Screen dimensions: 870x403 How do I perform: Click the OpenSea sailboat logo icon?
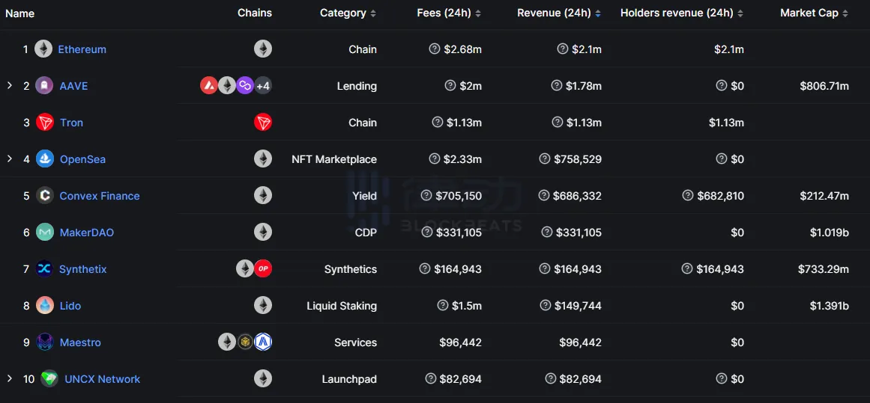(45, 159)
